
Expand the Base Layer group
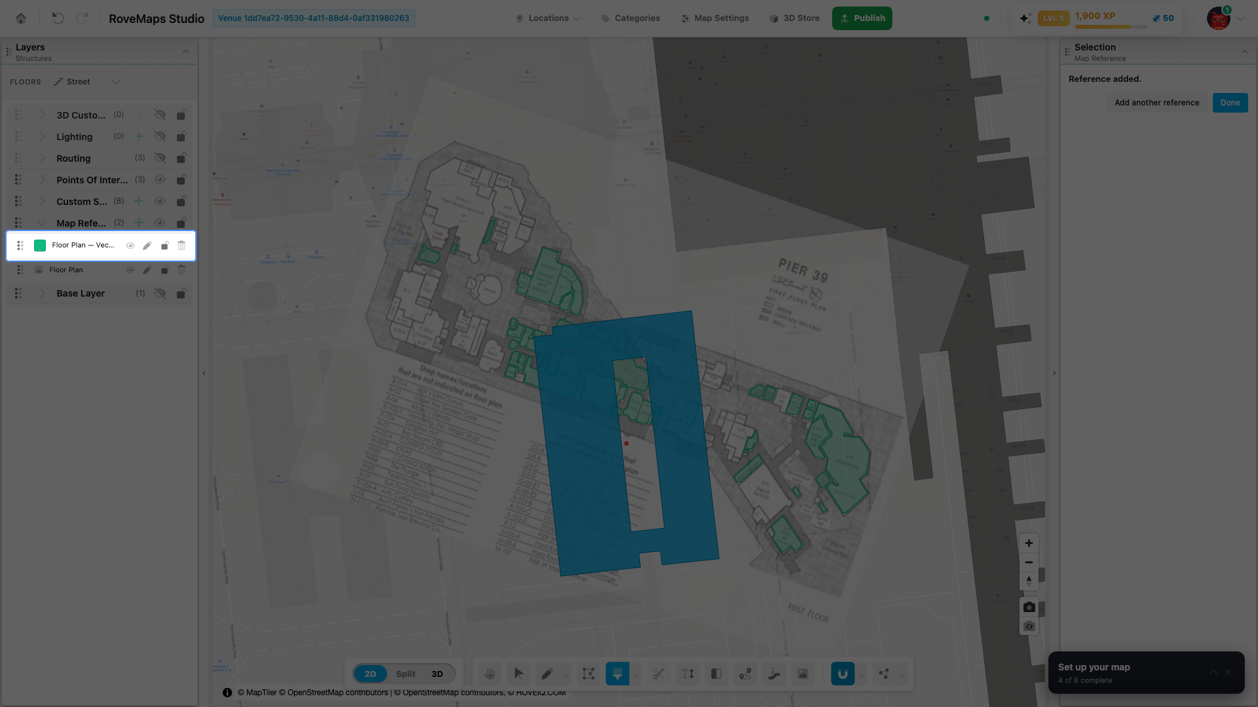43,293
